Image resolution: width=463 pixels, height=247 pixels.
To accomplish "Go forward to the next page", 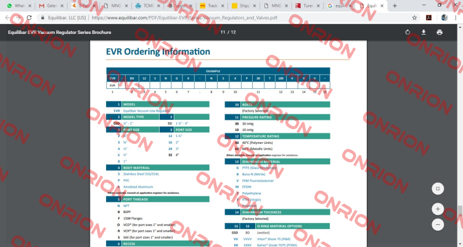I will click(x=18, y=18).
